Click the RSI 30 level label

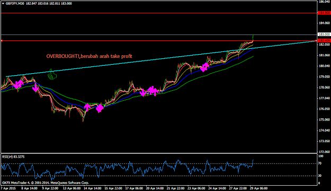pyautogui.click(x=320, y=176)
